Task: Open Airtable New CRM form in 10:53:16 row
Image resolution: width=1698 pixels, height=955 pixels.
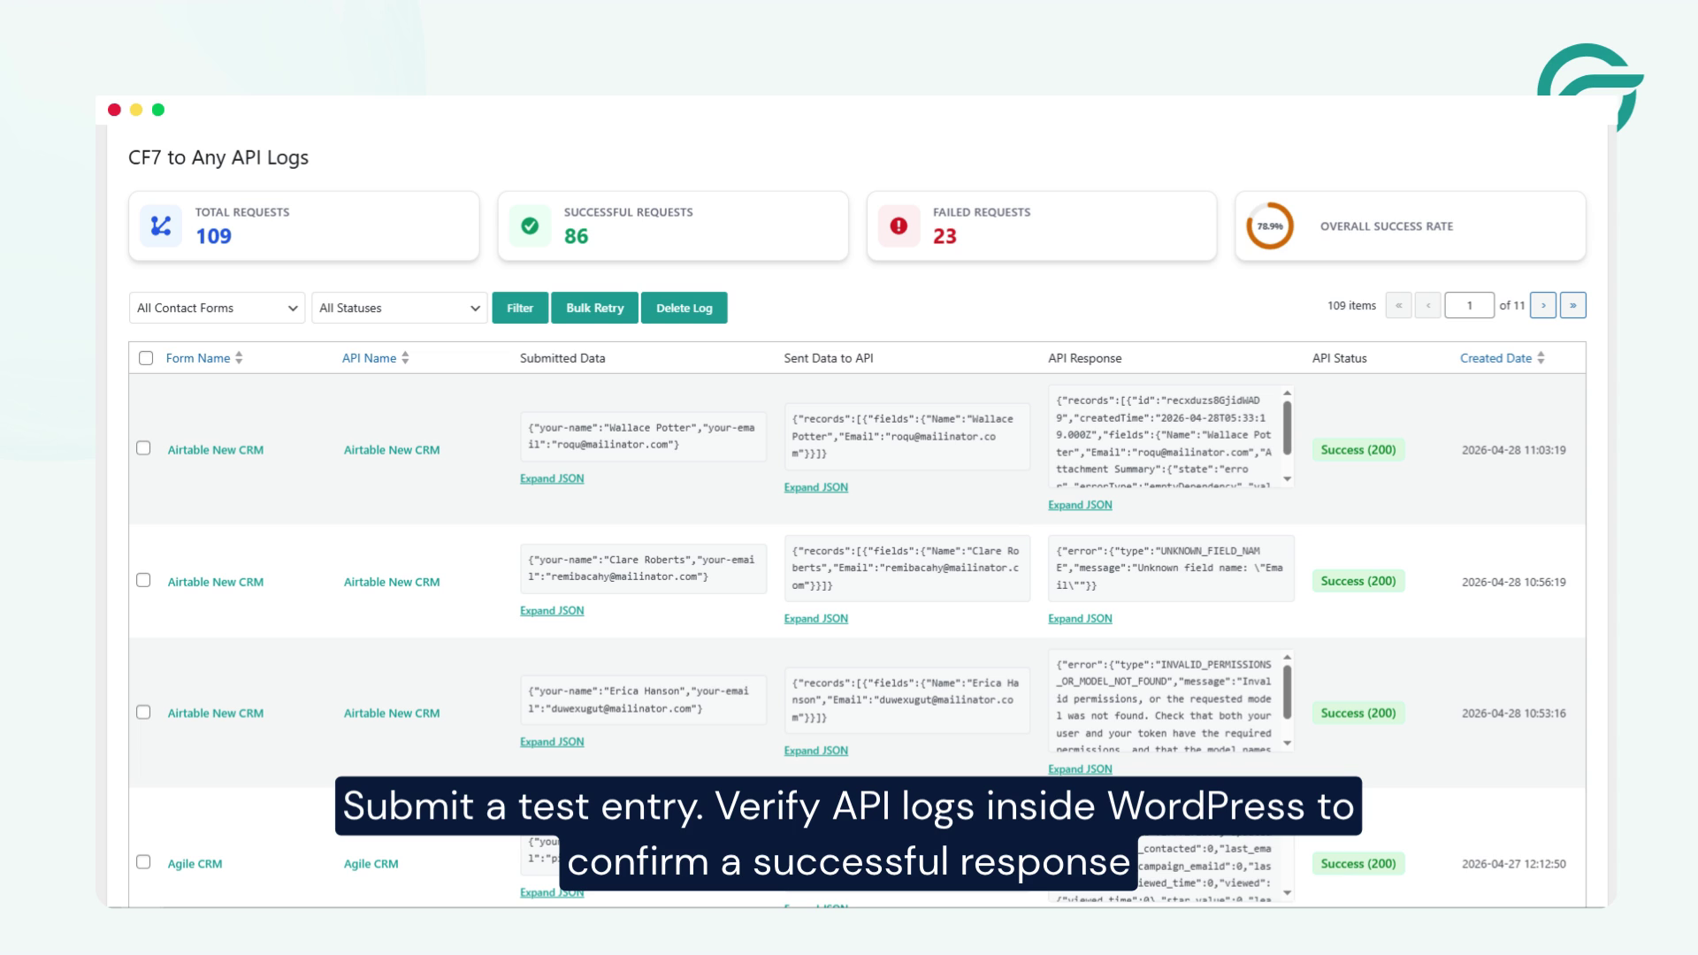Action: [x=216, y=714]
